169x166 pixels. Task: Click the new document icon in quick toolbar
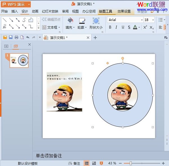[5, 37]
